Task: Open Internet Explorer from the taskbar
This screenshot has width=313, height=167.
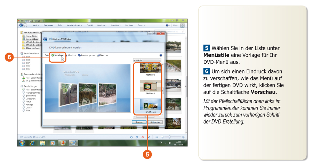Action: 32,143
